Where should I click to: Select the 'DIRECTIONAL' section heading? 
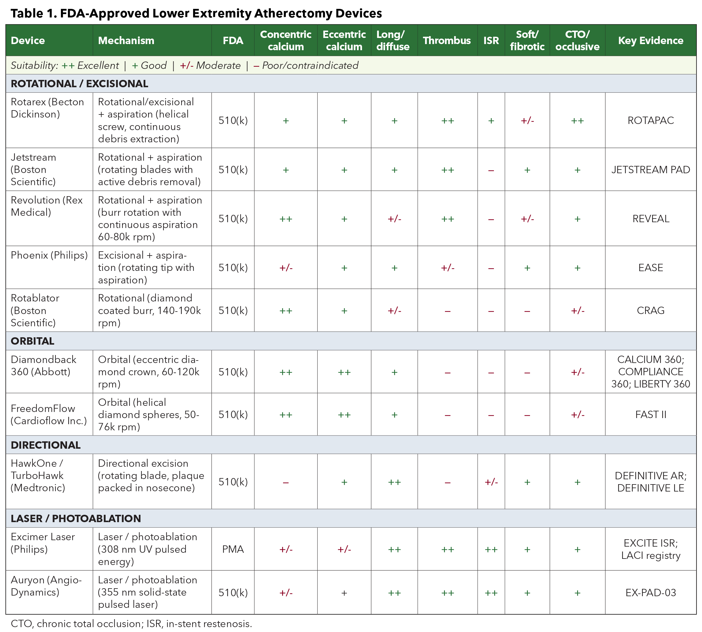tap(46, 445)
